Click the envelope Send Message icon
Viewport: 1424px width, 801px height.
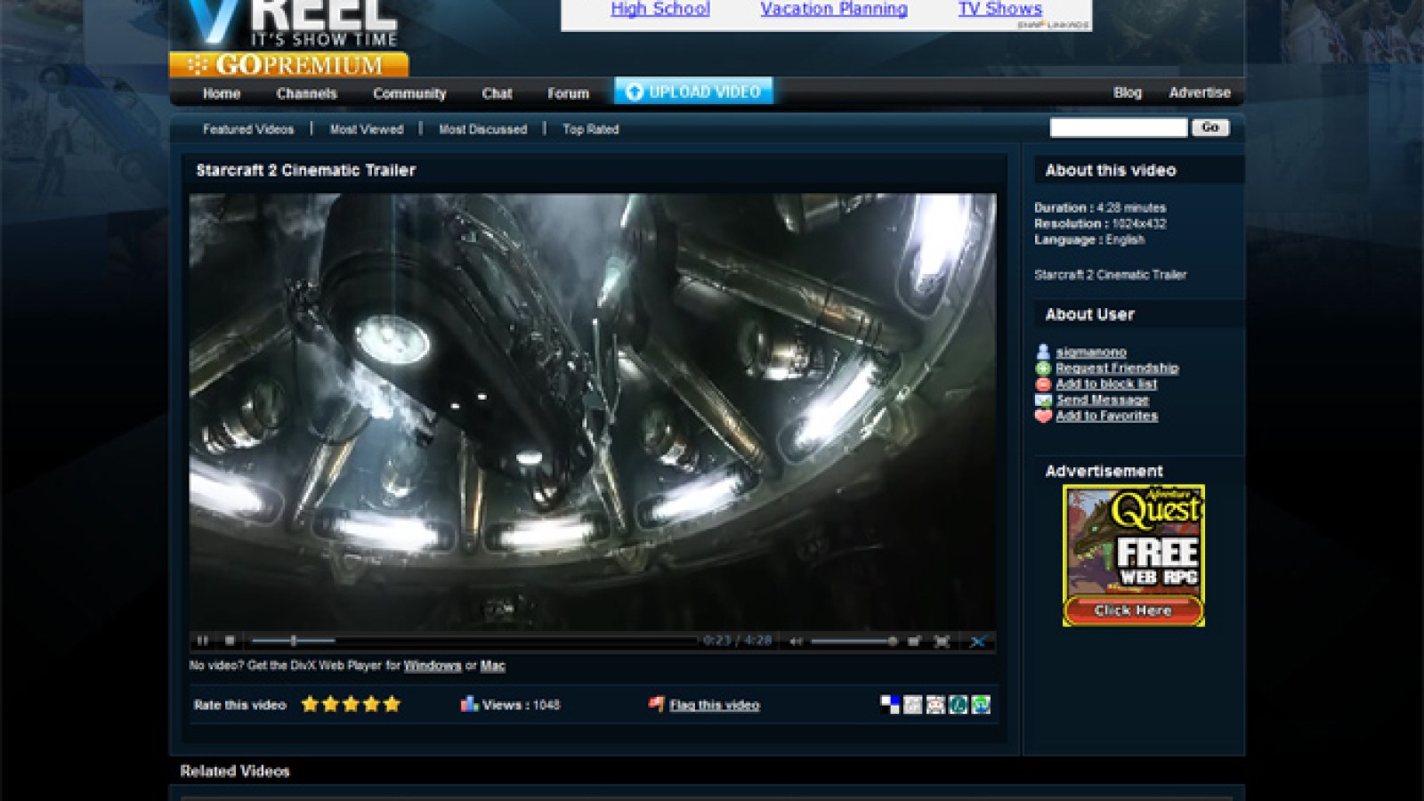tap(1041, 400)
